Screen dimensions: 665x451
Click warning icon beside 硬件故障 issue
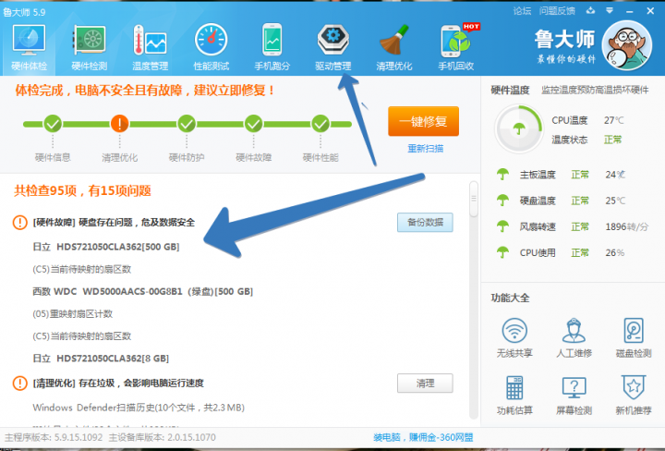pos(20,222)
